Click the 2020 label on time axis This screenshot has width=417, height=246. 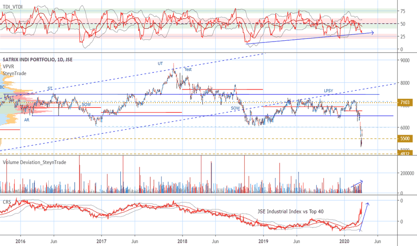345,241
